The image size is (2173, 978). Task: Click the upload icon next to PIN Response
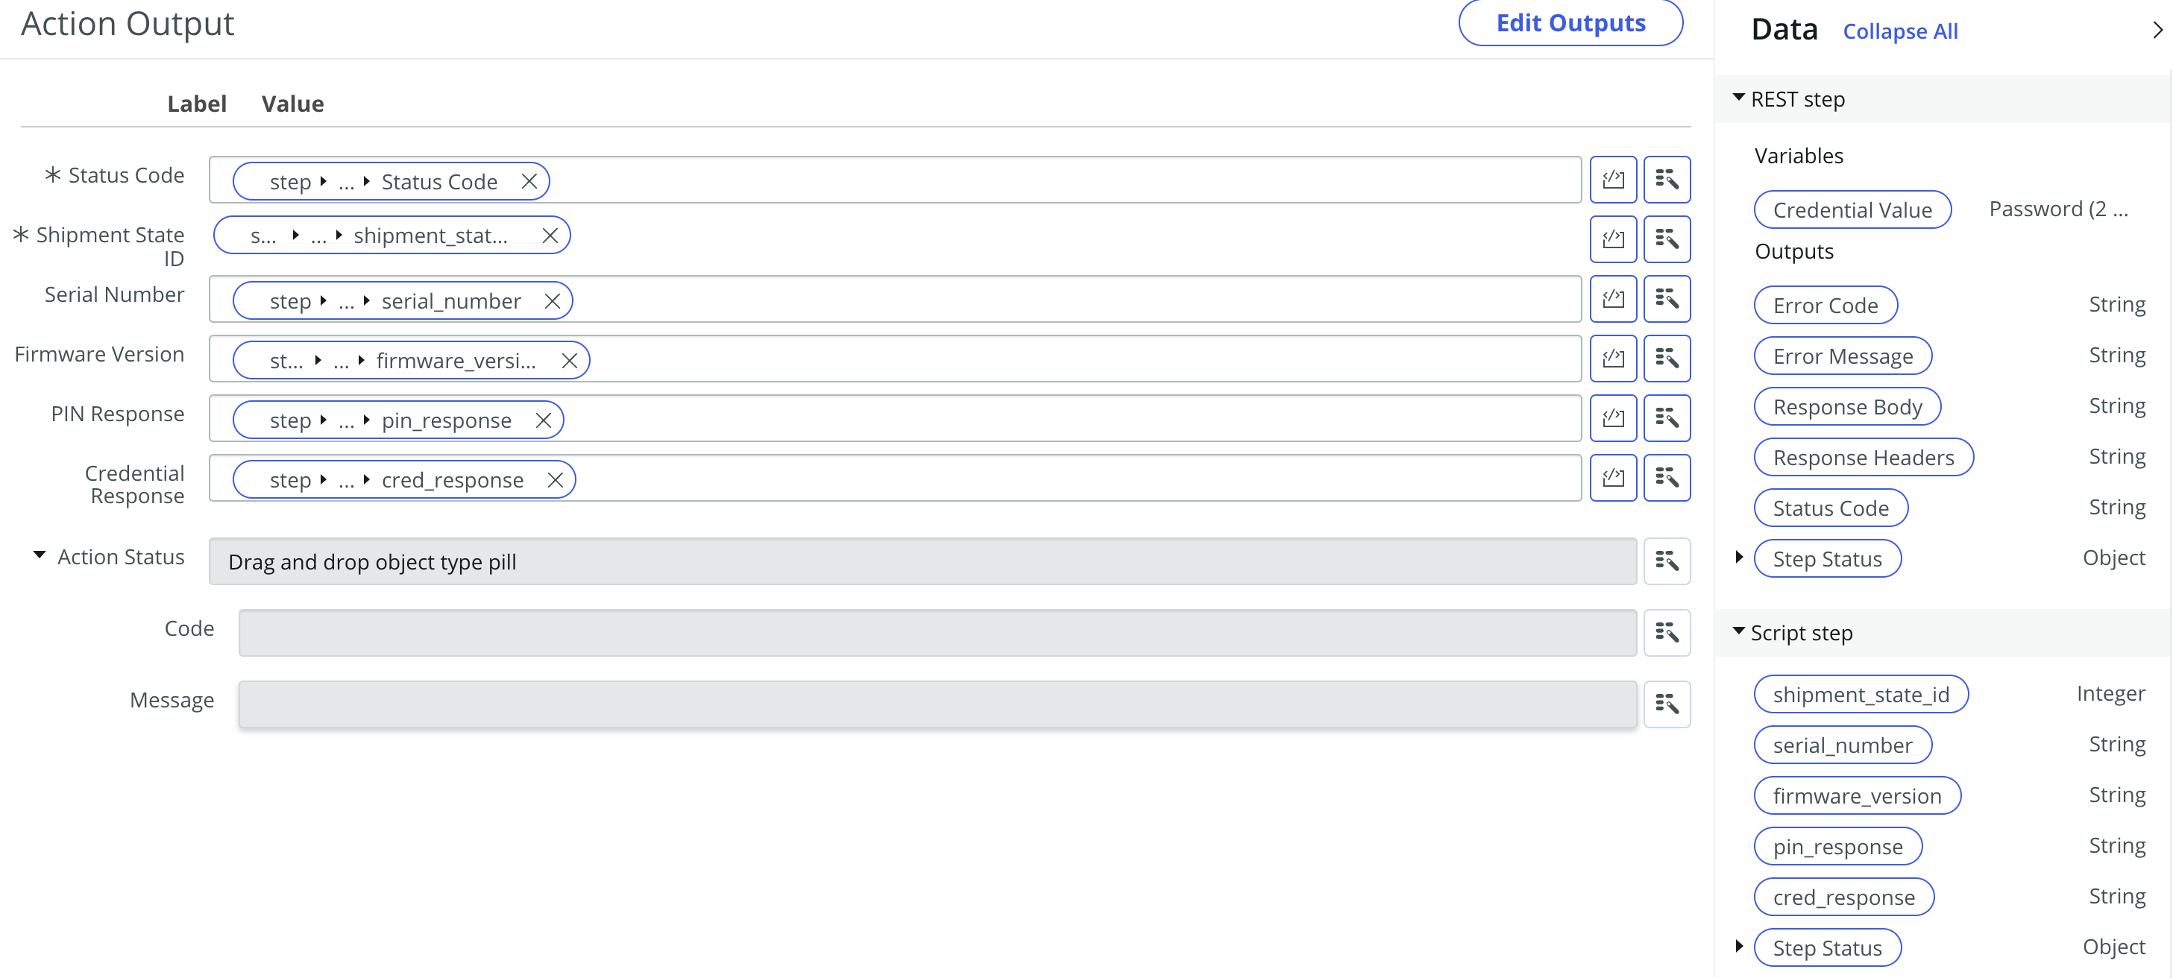pyautogui.click(x=1613, y=420)
